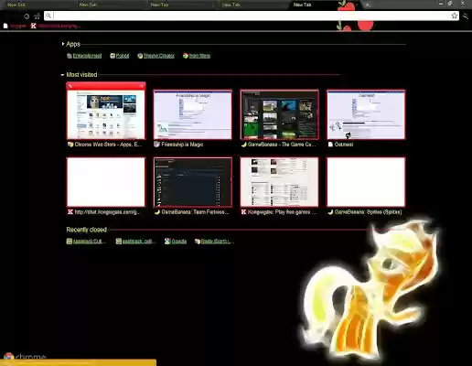Expand the Apps section

pos(70,44)
